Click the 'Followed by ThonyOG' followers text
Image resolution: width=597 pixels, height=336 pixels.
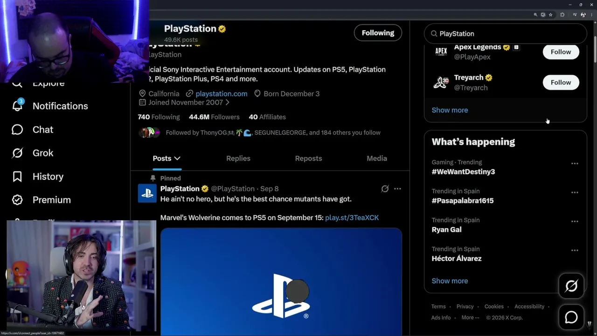click(x=273, y=133)
